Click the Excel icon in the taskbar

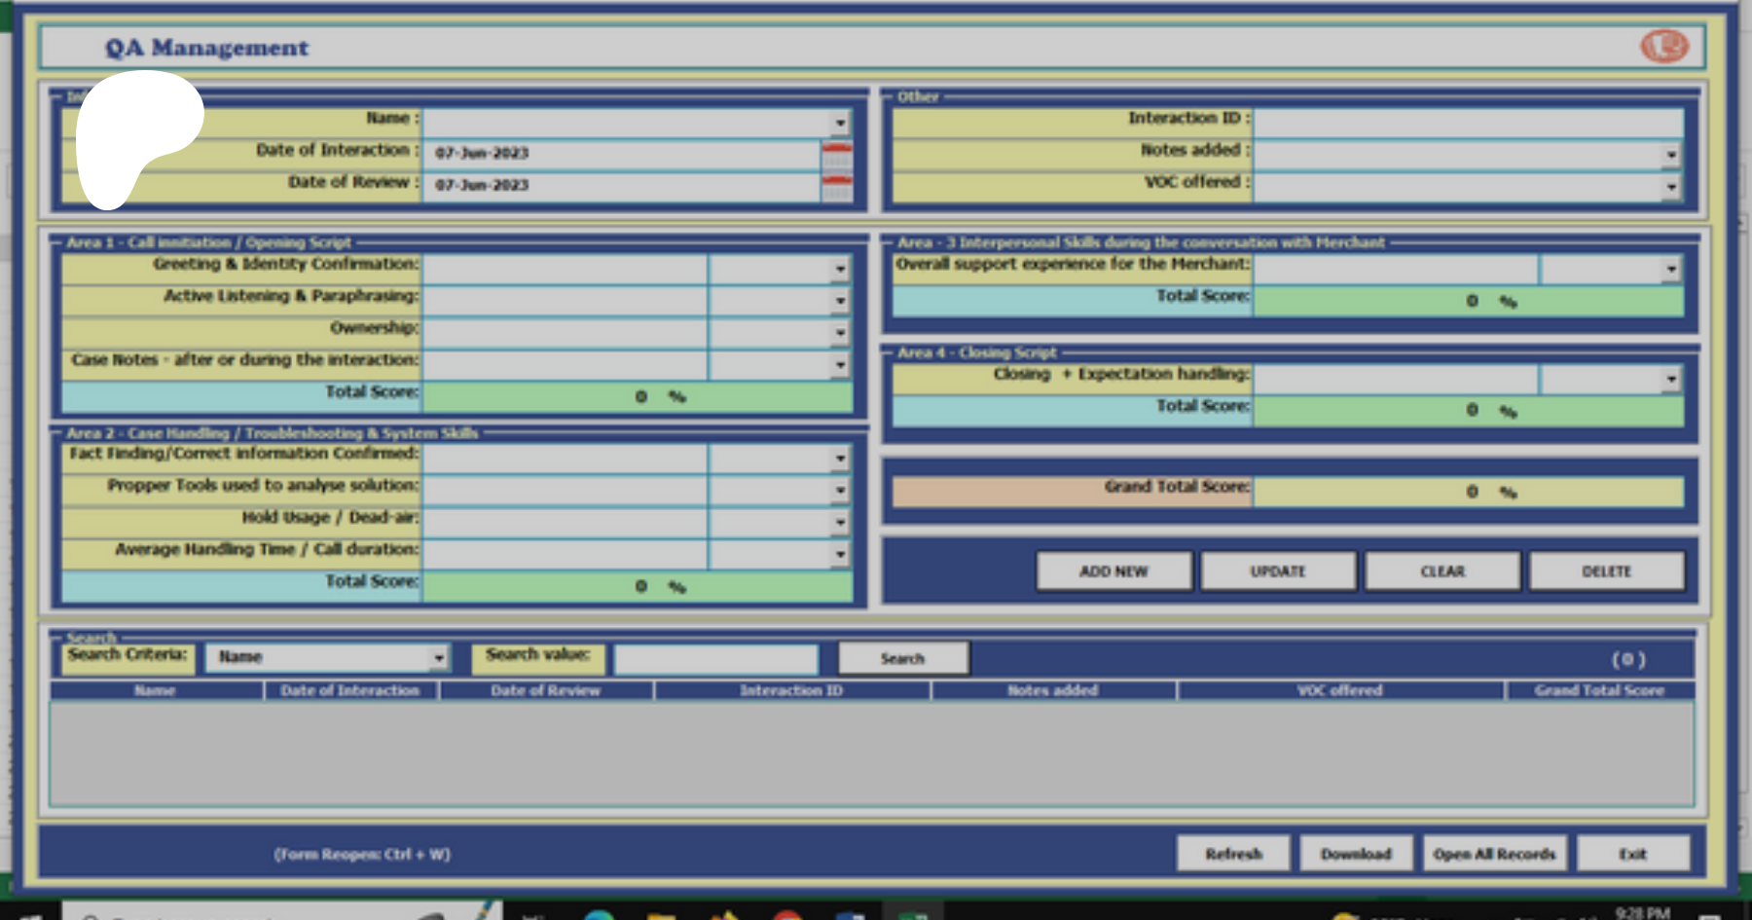click(x=912, y=915)
